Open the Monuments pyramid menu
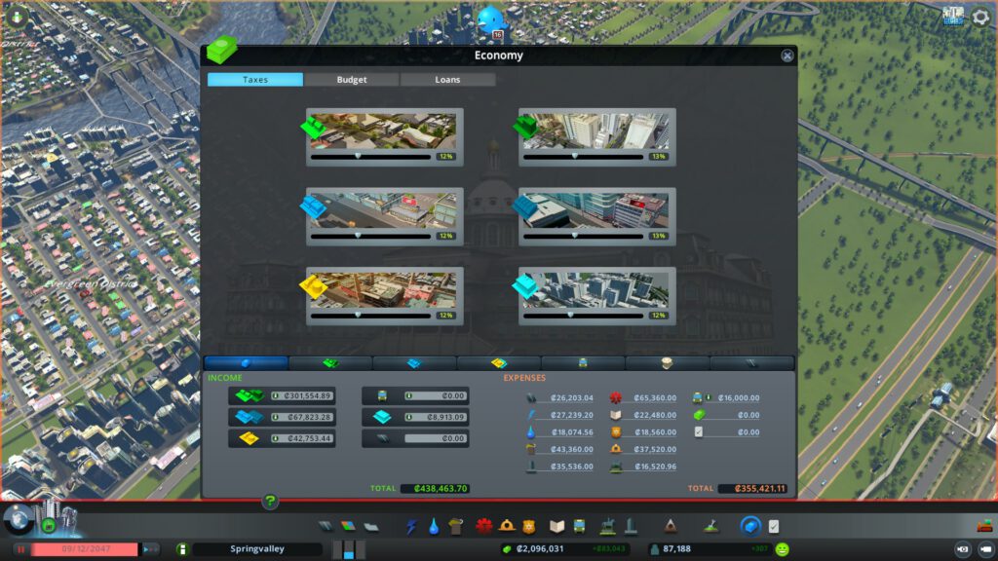This screenshot has height=561, width=998. coord(670,526)
